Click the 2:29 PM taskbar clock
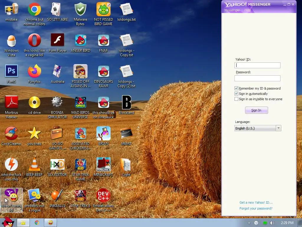This screenshot has width=302, height=227. [x=287, y=223]
